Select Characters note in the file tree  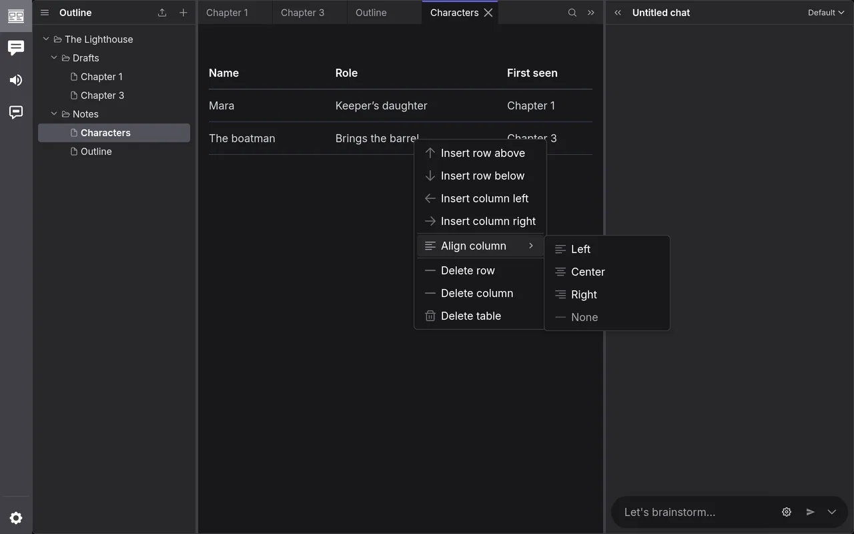pos(114,133)
